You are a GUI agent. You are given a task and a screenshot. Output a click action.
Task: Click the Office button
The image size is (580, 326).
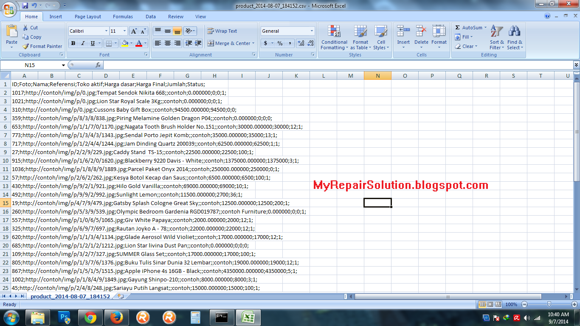pyautogui.click(x=8, y=8)
